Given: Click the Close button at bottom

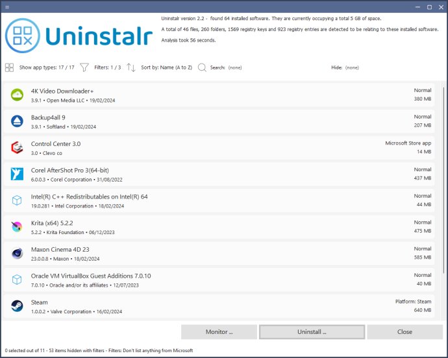Looking at the screenshot, I should [405, 332].
